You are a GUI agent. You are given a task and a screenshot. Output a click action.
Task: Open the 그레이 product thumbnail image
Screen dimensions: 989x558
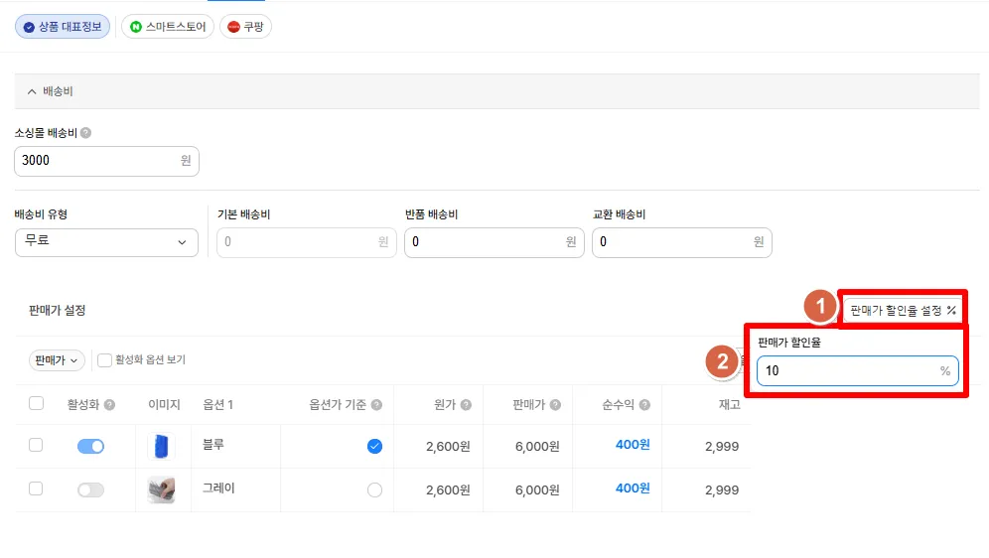(x=162, y=489)
